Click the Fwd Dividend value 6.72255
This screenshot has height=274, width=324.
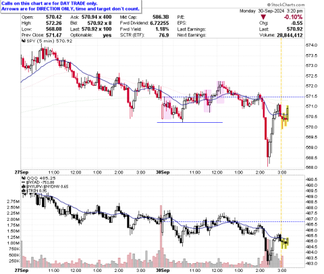159,23
